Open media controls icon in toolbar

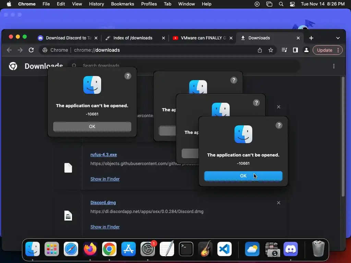[x=284, y=50]
